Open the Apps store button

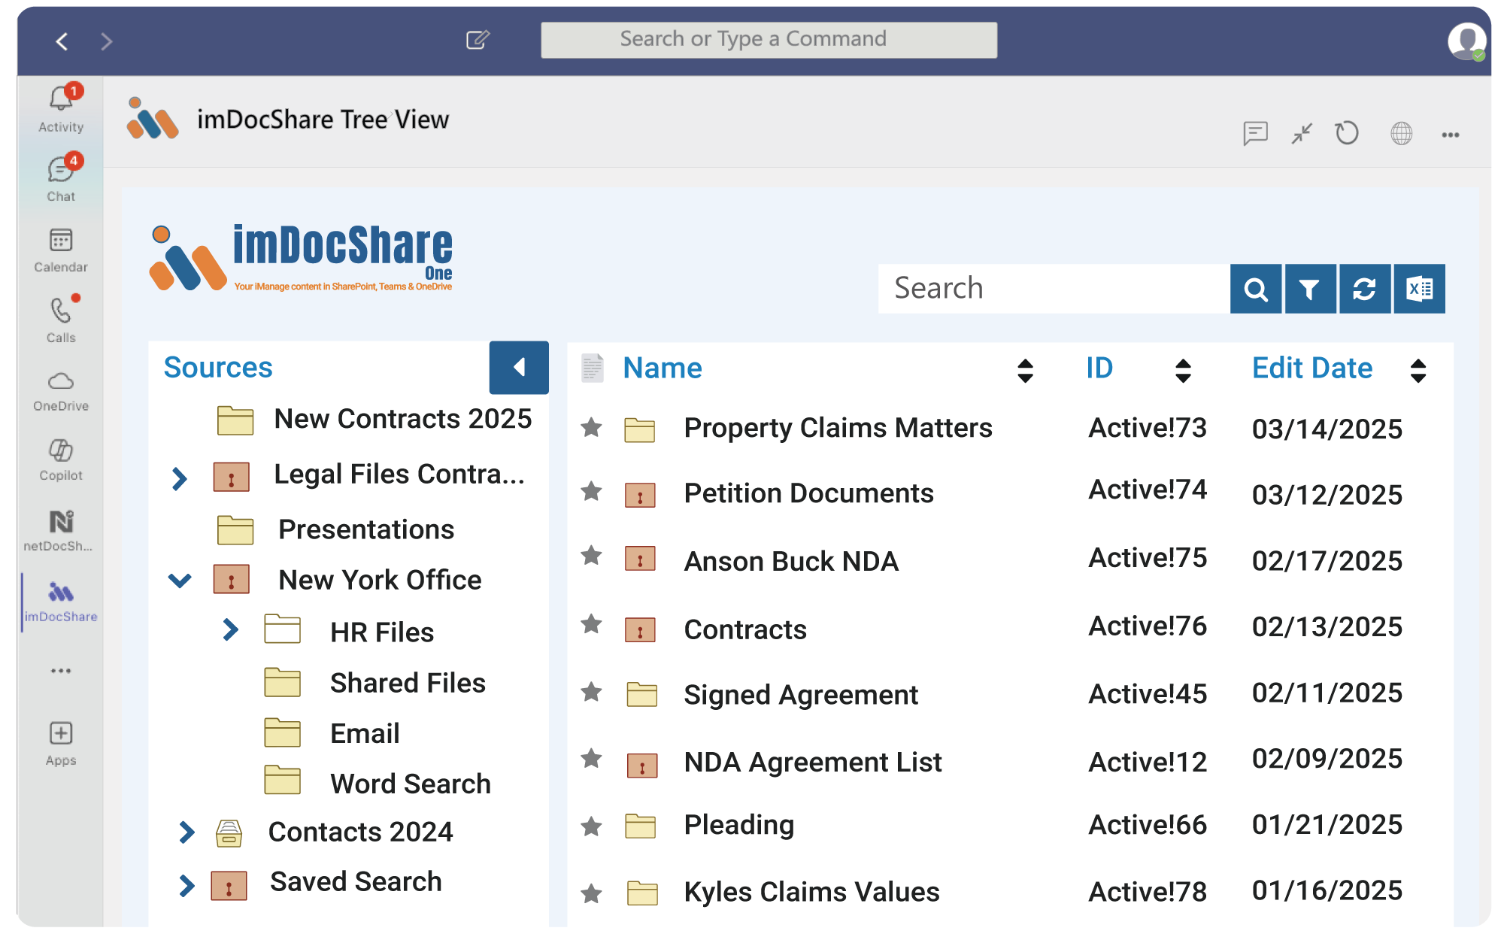[61, 744]
